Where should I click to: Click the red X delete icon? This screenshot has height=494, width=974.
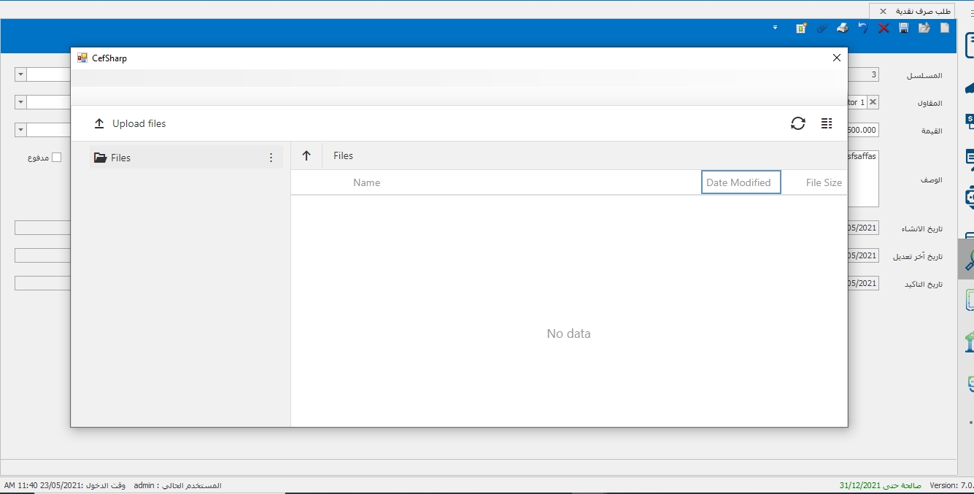tap(884, 28)
